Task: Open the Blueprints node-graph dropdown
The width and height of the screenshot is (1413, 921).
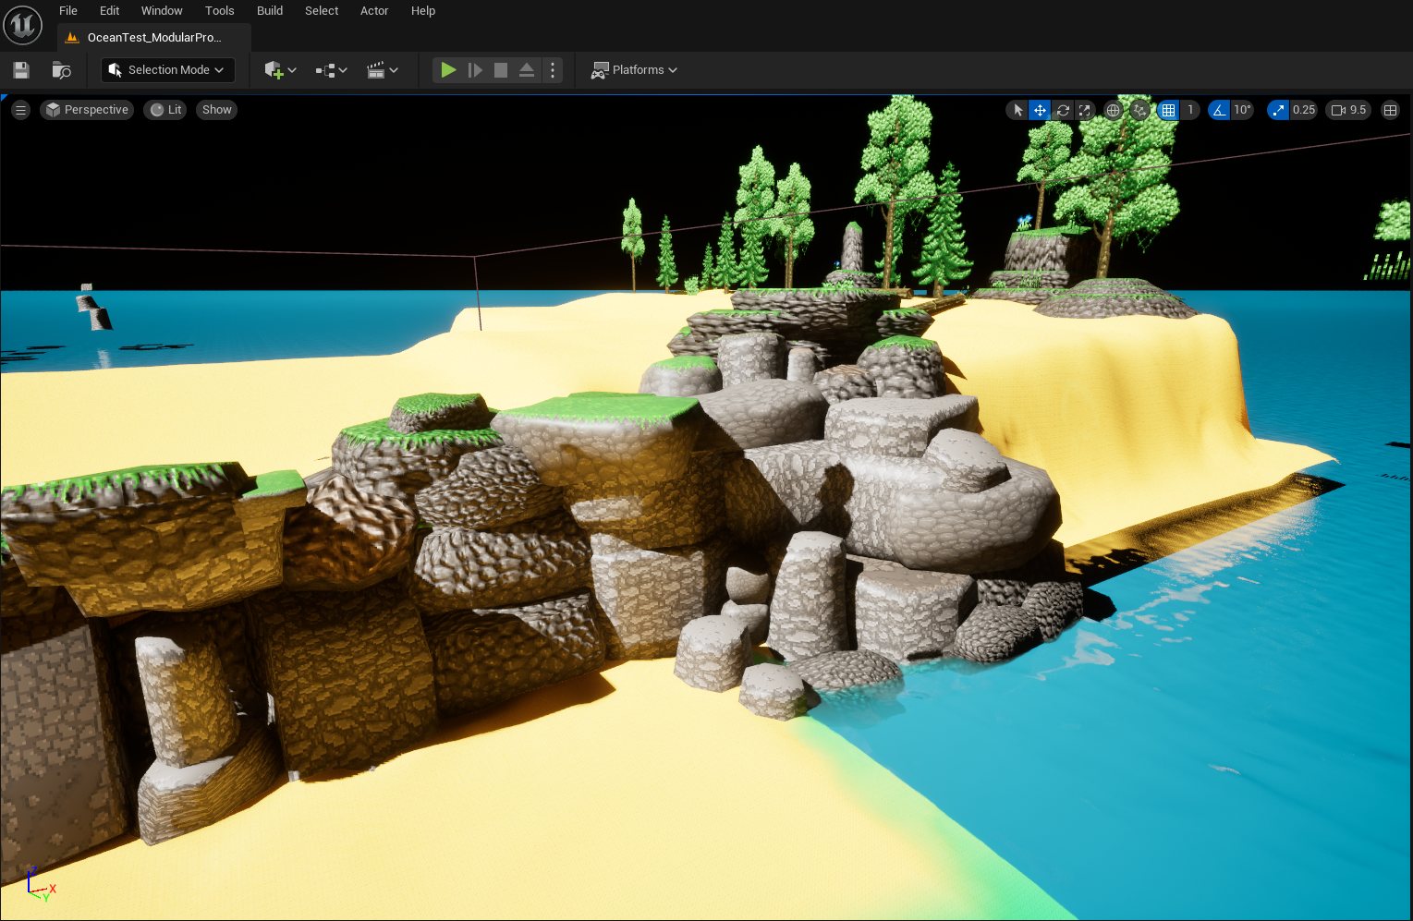Action: tap(331, 70)
